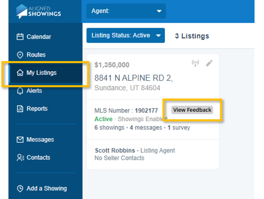
Task: Edit the listing with the pencil icon
Action: tap(209, 63)
